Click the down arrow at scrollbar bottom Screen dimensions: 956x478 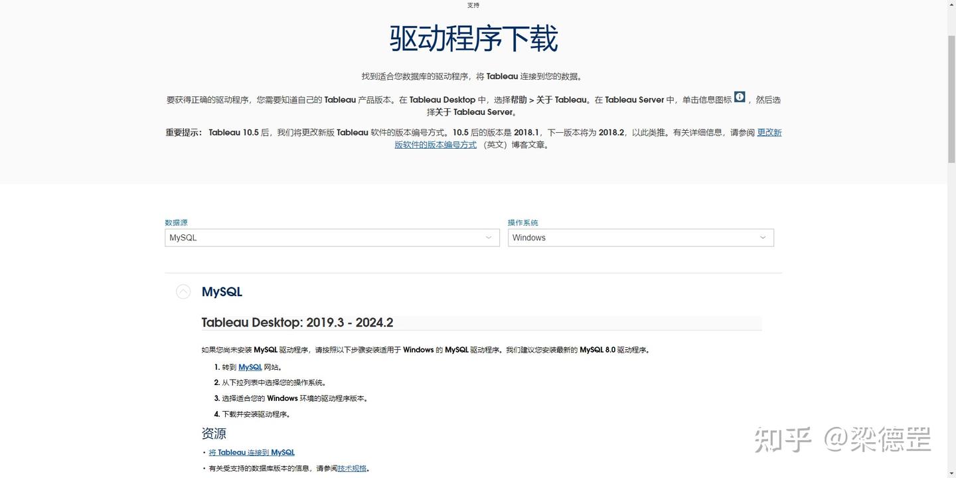(x=952, y=473)
